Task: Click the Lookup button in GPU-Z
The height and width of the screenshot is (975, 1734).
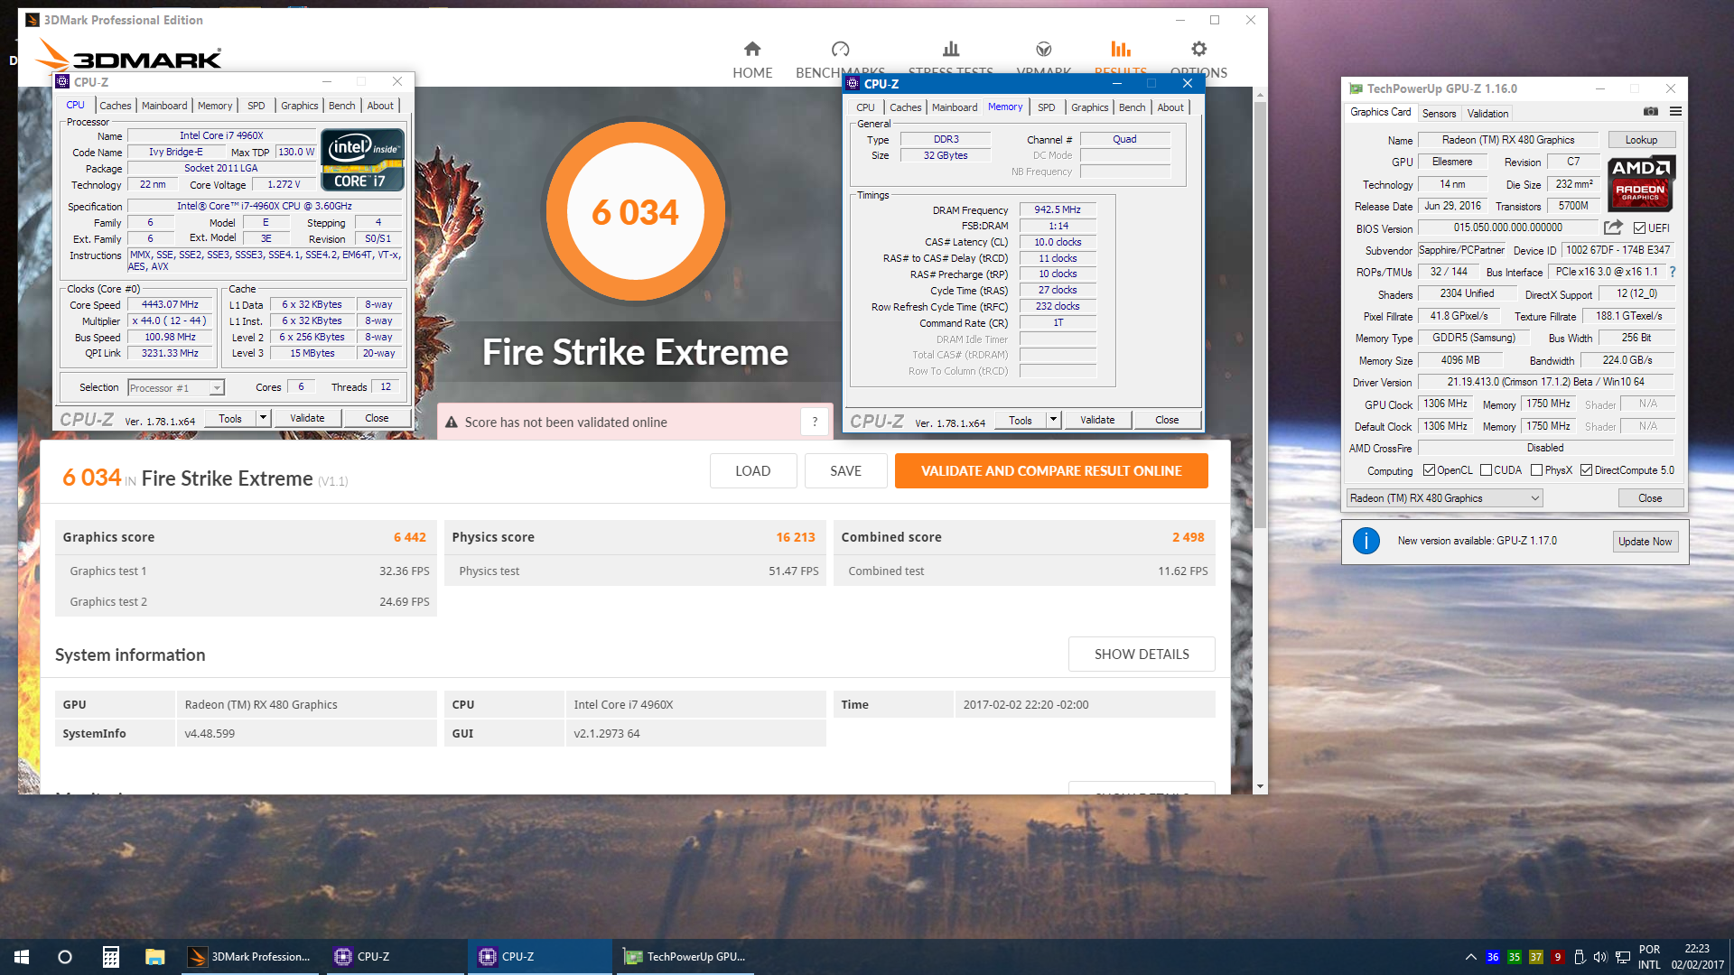Action: point(1641,140)
